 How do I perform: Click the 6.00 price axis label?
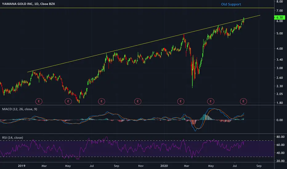(280, 21)
